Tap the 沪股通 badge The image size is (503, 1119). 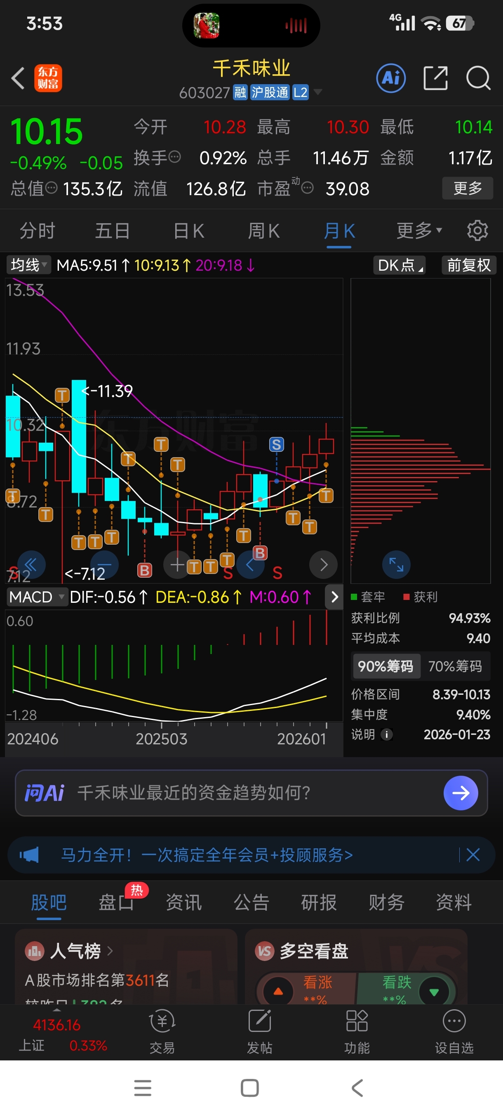click(x=270, y=92)
